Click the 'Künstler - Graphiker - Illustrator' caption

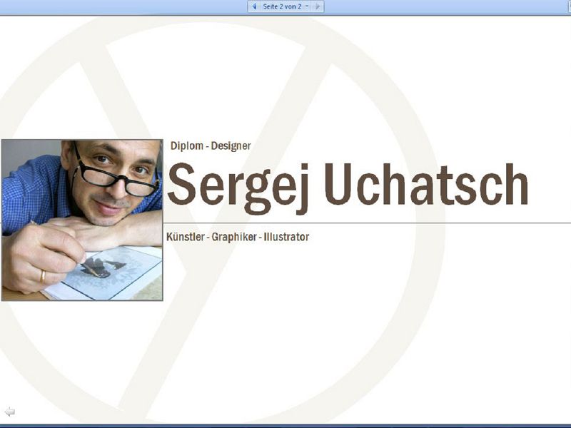237,236
